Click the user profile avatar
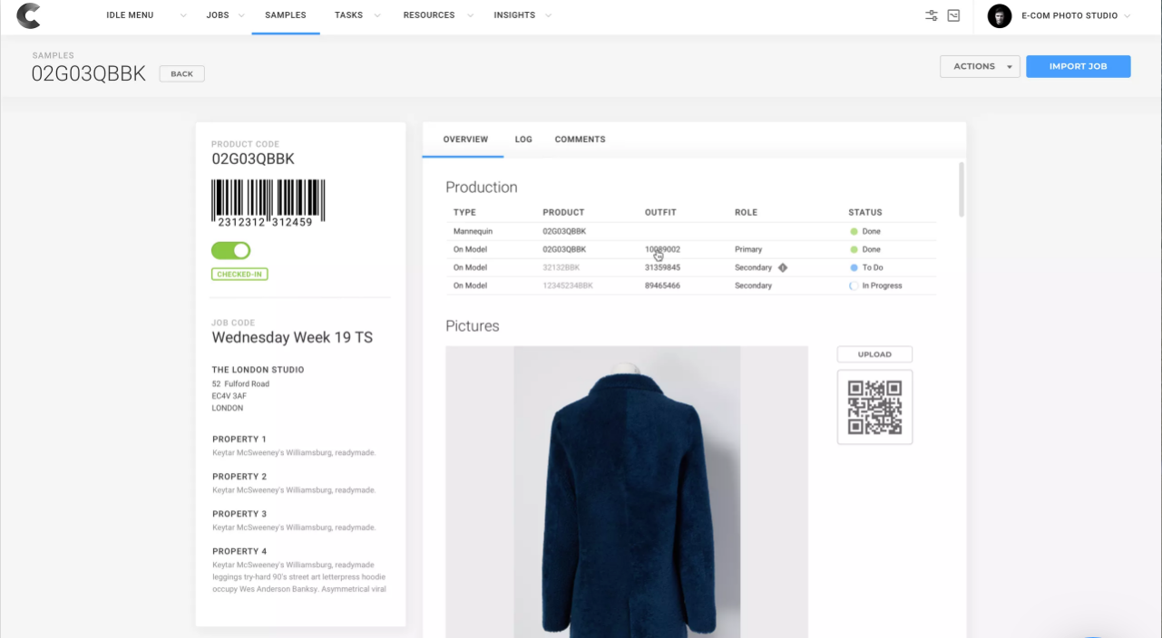This screenshot has height=638, width=1162. pos(999,16)
